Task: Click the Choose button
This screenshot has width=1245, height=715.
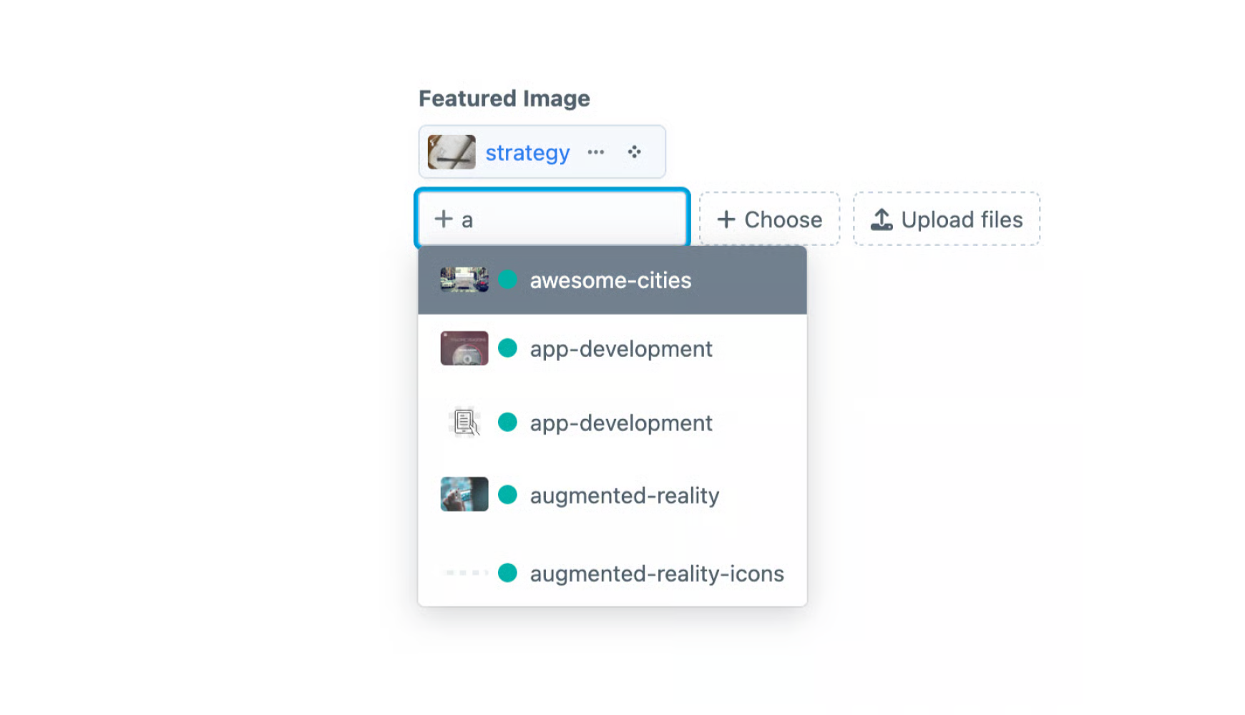Action: pyautogui.click(x=769, y=219)
